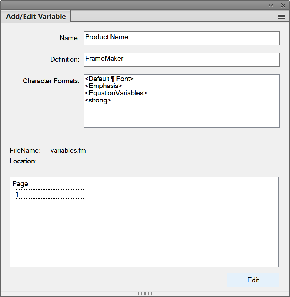Click the Edit button
The width and height of the screenshot is (290, 297).
tap(253, 280)
